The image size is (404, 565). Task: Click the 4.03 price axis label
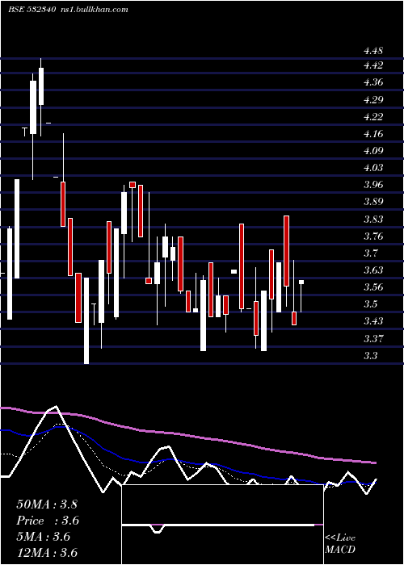click(x=373, y=168)
